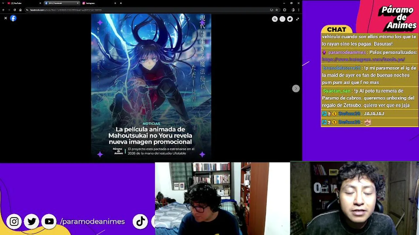This screenshot has width=419, height=235.
Task: Click the YouTube icon in bottom banner
Action: coord(49,222)
